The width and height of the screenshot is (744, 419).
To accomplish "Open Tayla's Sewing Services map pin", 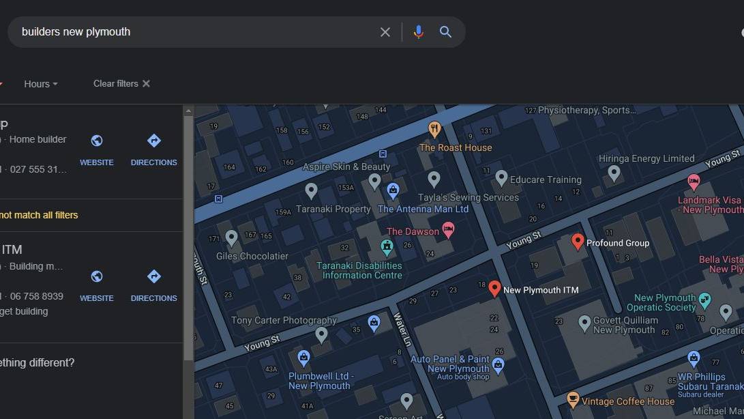I will 434,179.
